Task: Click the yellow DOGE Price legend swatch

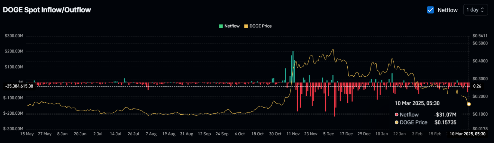Action: click(x=247, y=26)
